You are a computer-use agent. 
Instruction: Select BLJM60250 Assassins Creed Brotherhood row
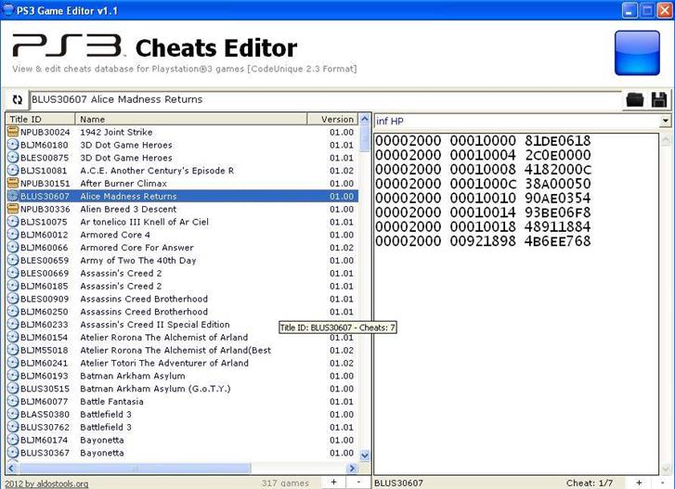click(182, 312)
